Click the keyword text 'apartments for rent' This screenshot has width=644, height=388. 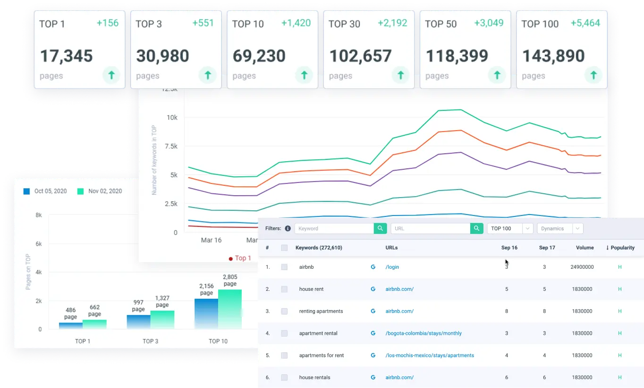click(x=322, y=355)
